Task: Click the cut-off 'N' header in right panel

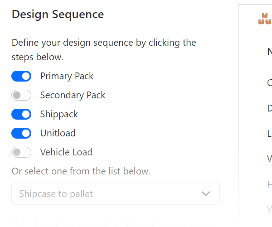Action: (x=269, y=52)
